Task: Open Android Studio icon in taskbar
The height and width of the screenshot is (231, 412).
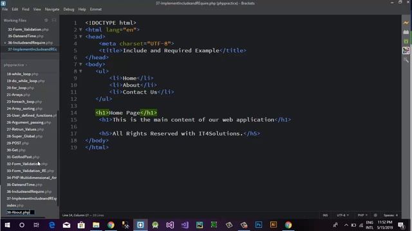Action: click(x=155, y=225)
